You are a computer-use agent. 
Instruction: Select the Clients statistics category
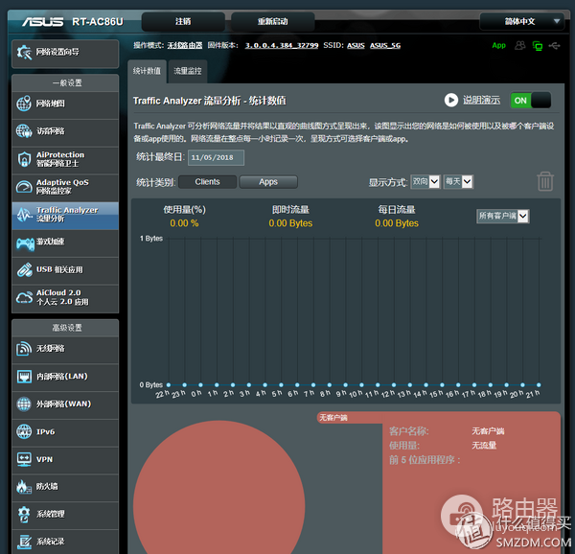pos(207,181)
